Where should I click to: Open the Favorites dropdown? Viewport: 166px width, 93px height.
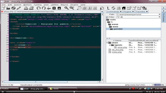coord(142,12)
